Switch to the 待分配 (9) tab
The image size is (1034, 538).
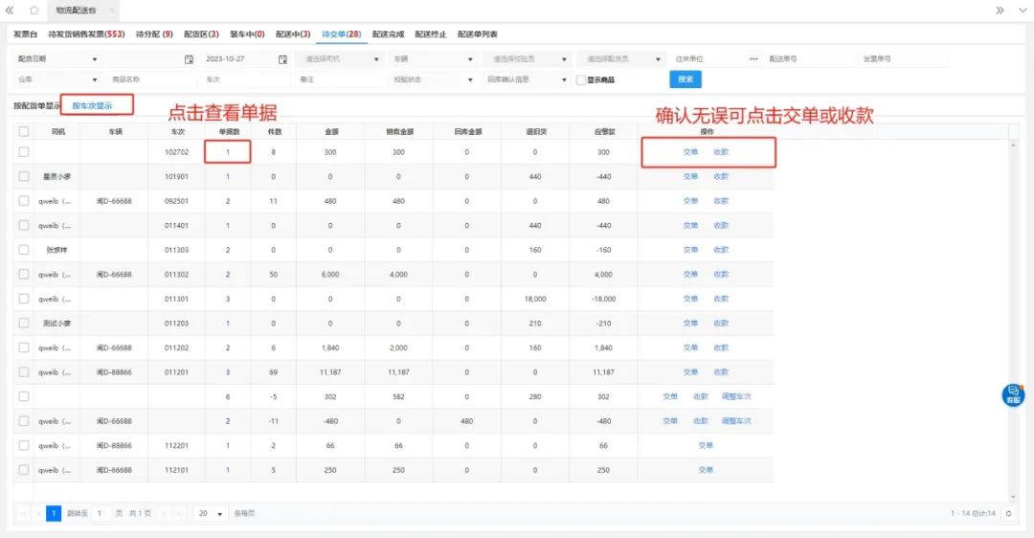153,34
